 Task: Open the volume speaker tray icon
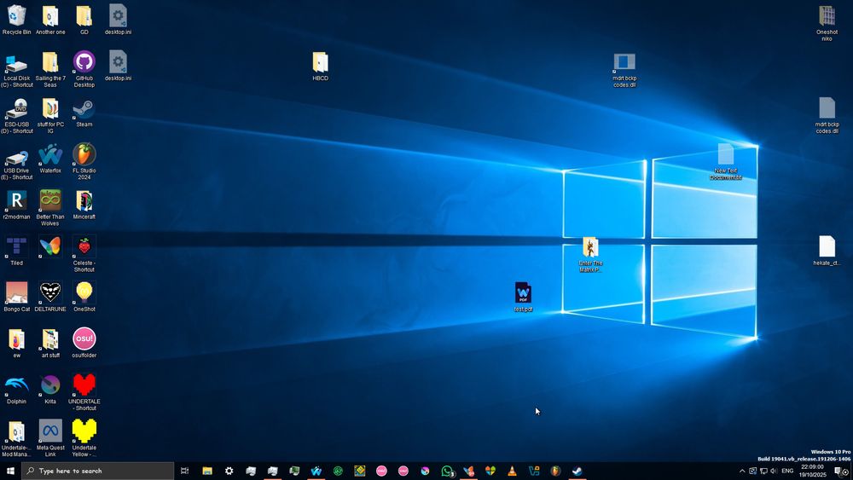click(774, 471)
